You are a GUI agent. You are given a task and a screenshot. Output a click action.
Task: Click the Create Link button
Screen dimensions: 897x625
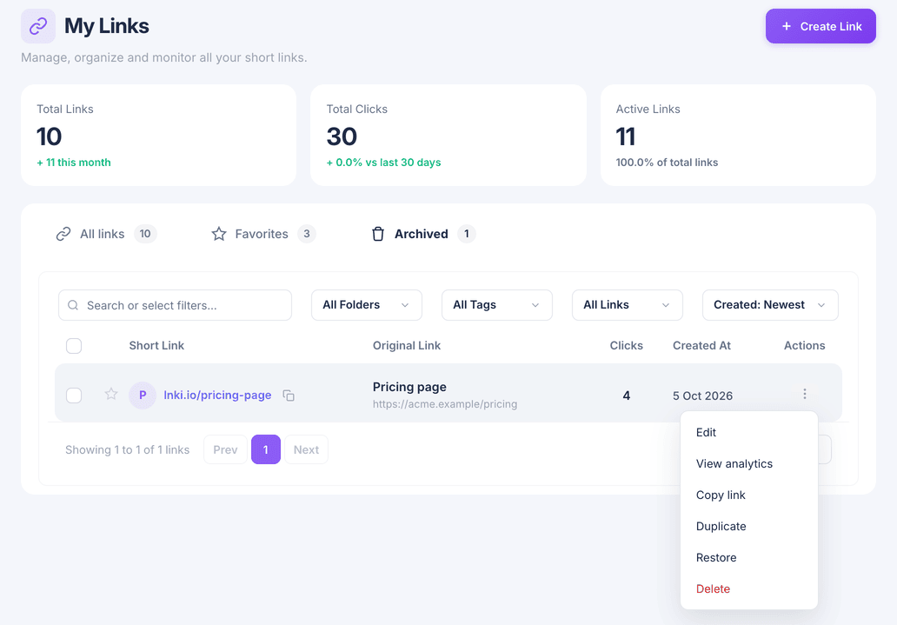coord(821,26)
